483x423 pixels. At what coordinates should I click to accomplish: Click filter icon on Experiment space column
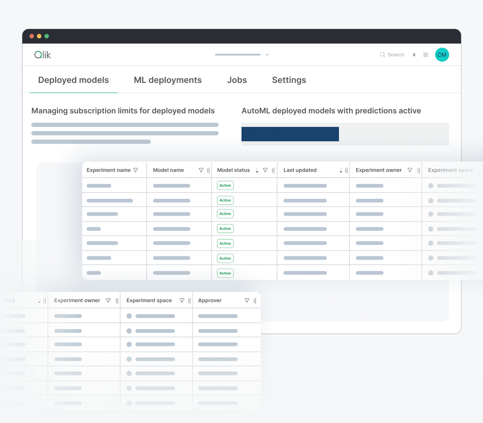[x=182, y=300]
